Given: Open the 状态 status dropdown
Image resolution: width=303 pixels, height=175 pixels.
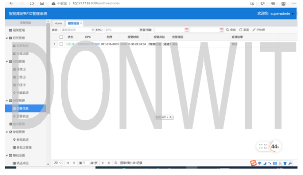Looking at the screenshot, I should pyautogui.click(x=78, y=30).
